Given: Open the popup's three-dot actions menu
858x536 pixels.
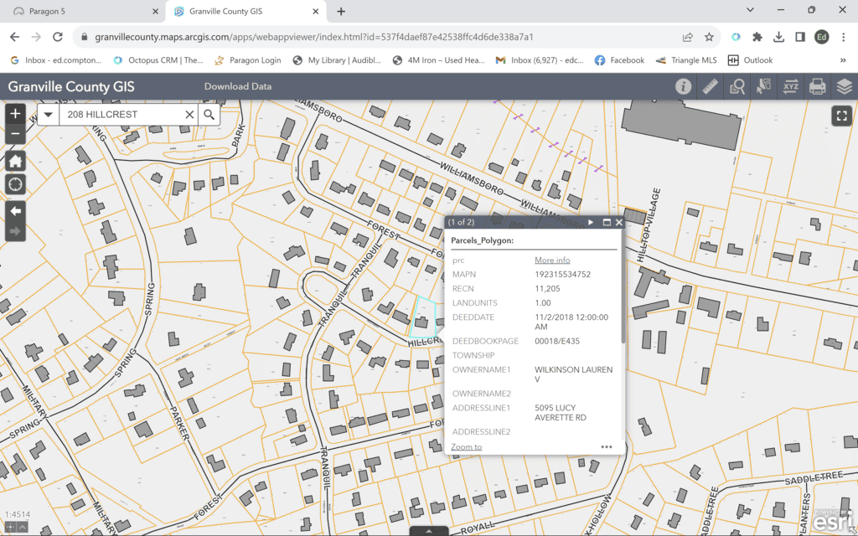Looking at the screenshot, I should (x=607, y=447).
